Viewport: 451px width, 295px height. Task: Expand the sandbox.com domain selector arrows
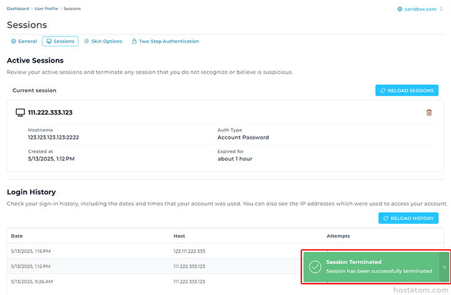click(441, 9)
